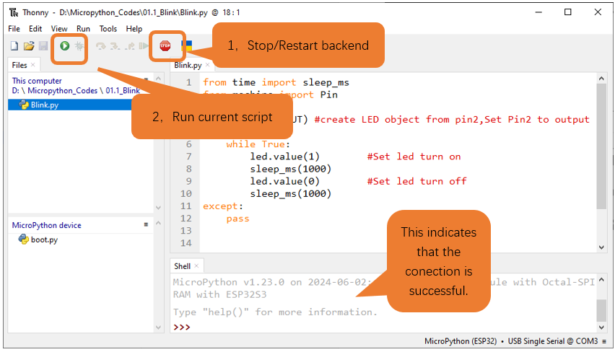615x352 pixels.
Task: Navigate to '01.1_Blink' path segment
Action: (123, 91)
